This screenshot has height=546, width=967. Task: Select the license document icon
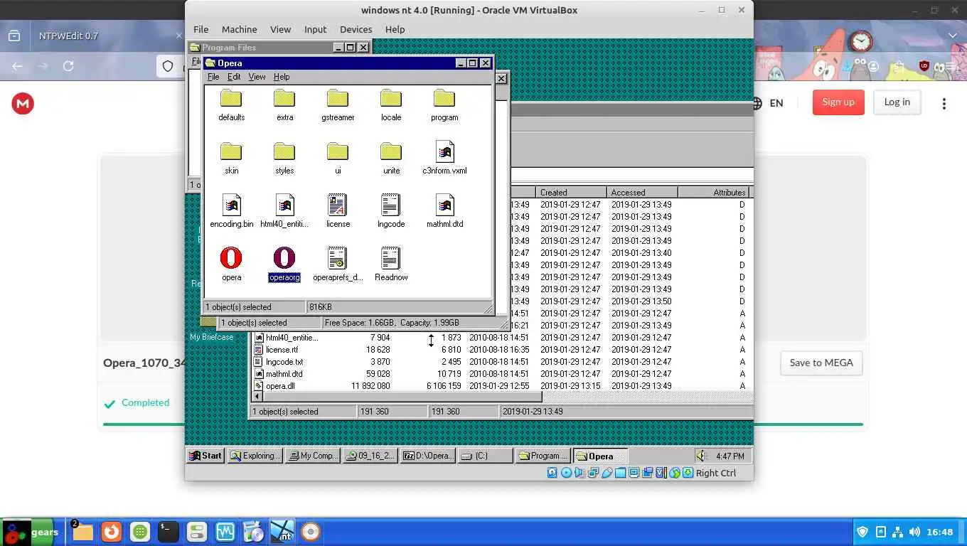[338, 205]
